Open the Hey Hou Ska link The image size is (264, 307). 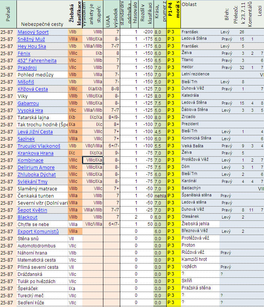coord(32,46)
